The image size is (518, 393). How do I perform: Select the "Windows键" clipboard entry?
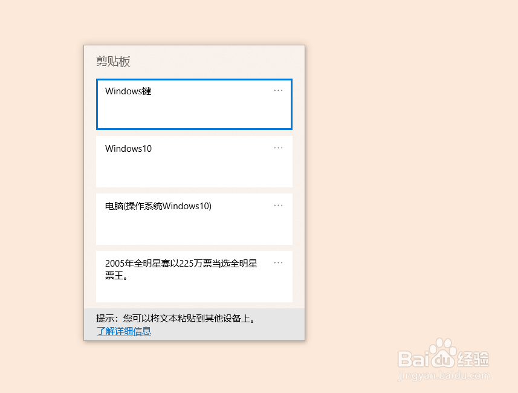[x=194, y=104]
